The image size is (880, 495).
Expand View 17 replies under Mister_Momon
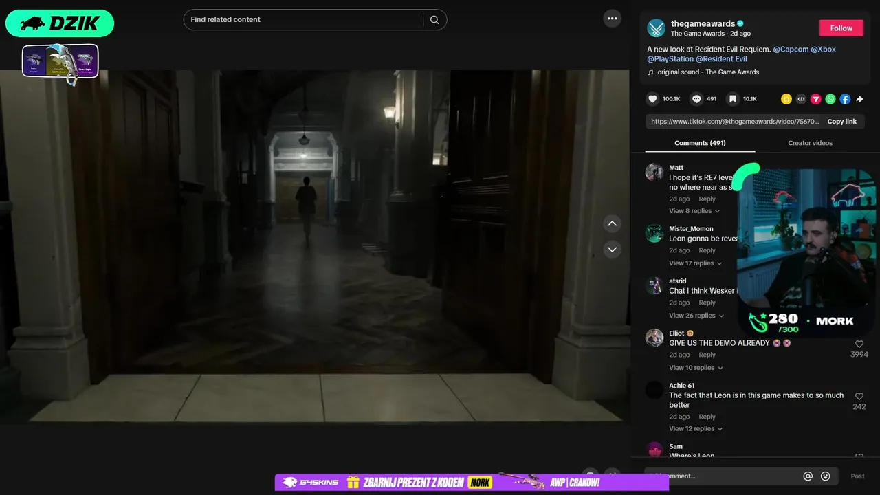coord(696,263)
